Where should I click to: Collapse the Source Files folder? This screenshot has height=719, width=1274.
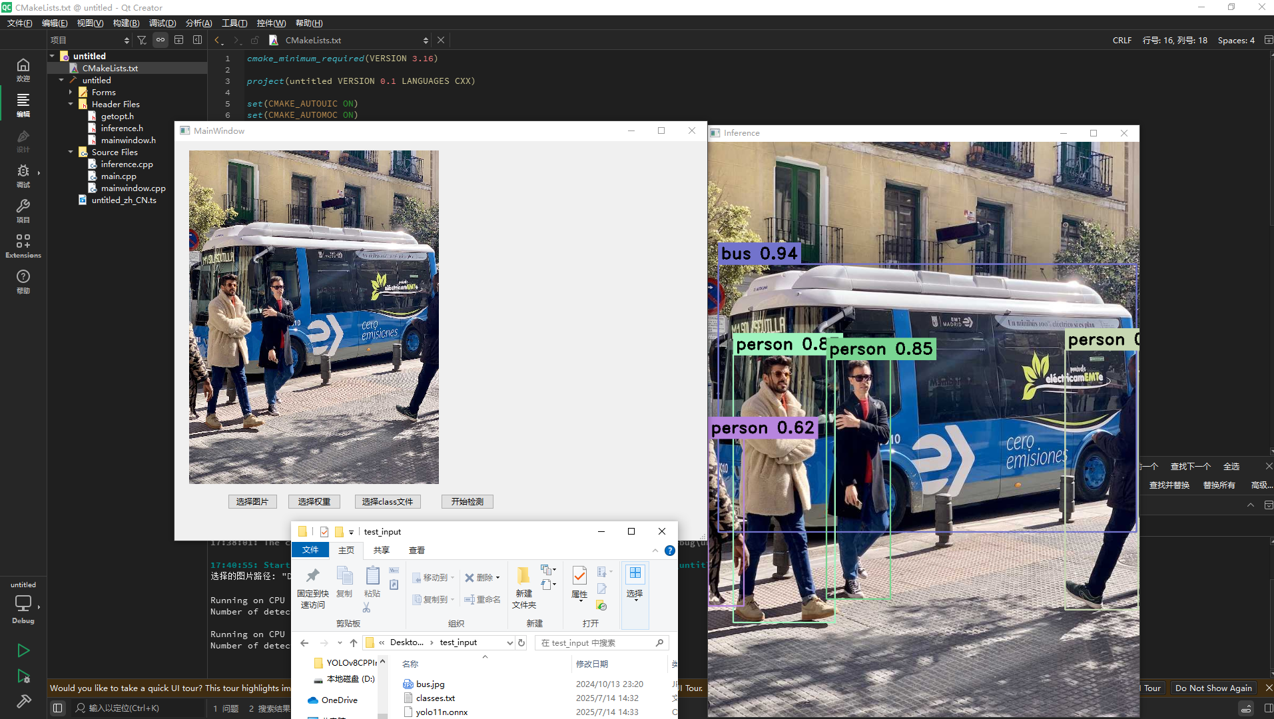point(71,152)
